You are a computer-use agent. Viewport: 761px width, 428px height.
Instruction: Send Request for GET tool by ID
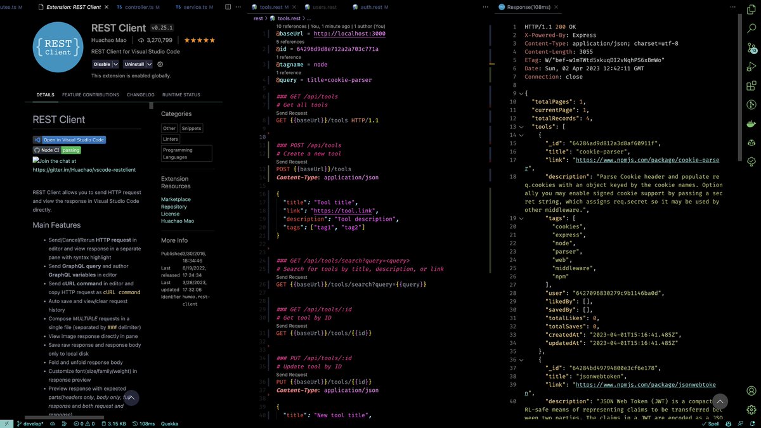tap(292, 325)
